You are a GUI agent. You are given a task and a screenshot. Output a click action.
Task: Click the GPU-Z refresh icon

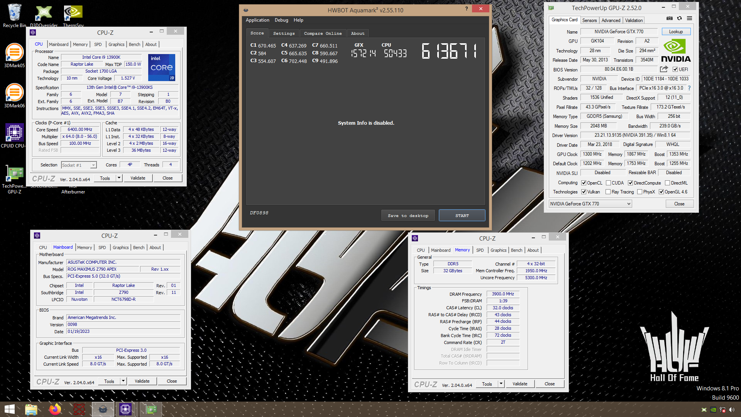[x=680, y=19]
